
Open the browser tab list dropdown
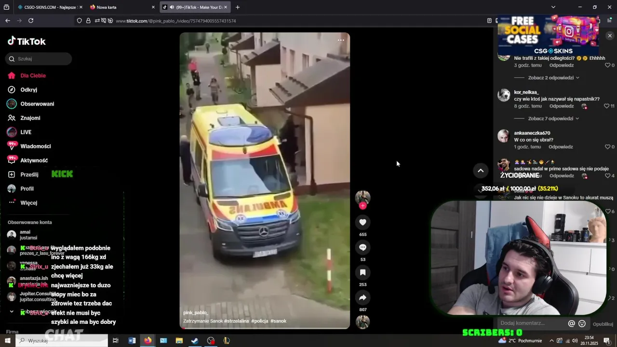click(553, 7)
